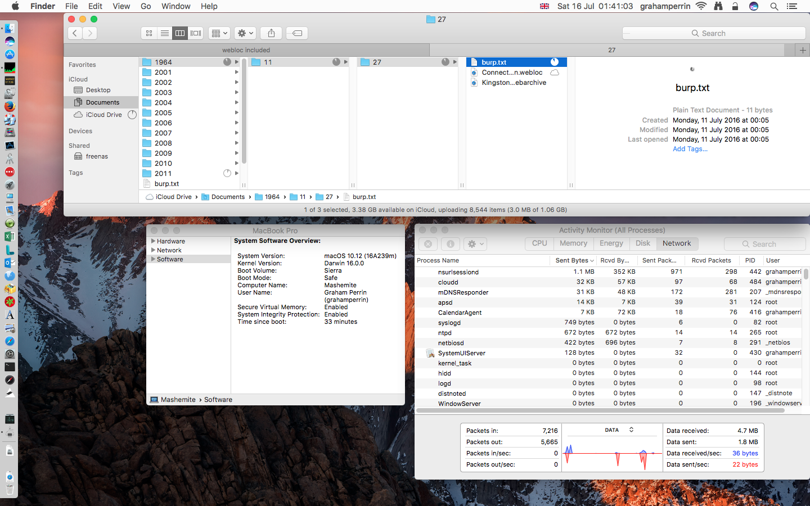Toggle DATA/PACKETS graph selector

[619, 430]
